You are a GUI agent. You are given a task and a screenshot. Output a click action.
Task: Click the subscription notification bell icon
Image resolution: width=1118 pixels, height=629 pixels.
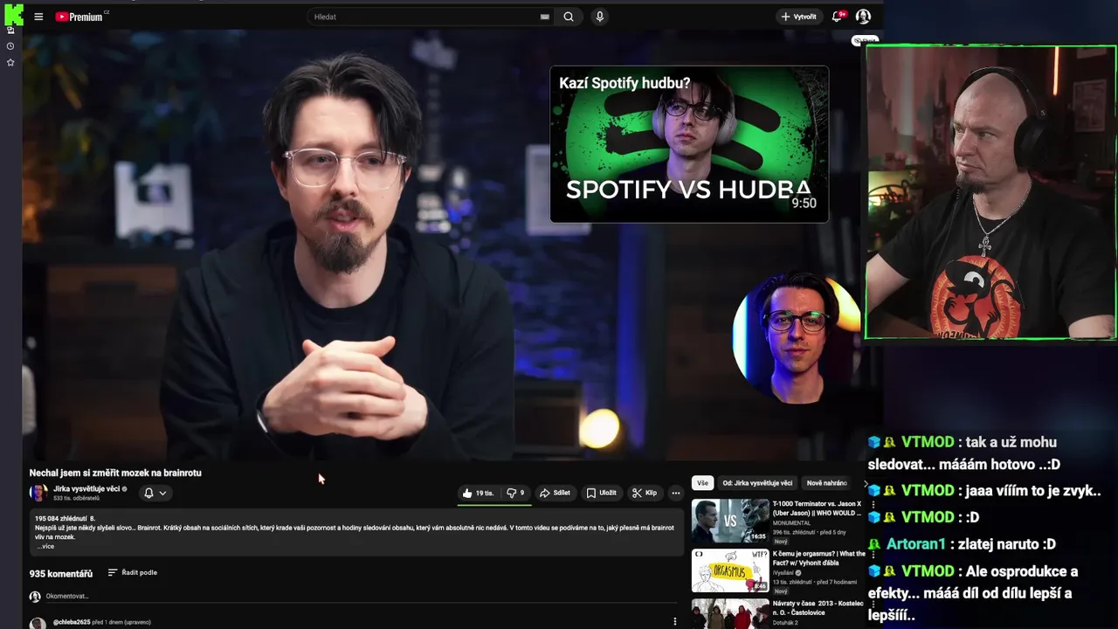tap(148, 493)
